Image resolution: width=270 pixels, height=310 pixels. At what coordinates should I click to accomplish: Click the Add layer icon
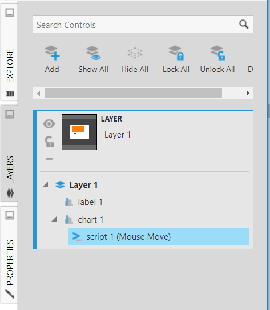click(52, 53)
